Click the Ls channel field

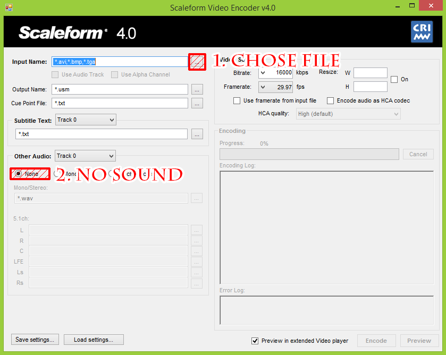108,272
